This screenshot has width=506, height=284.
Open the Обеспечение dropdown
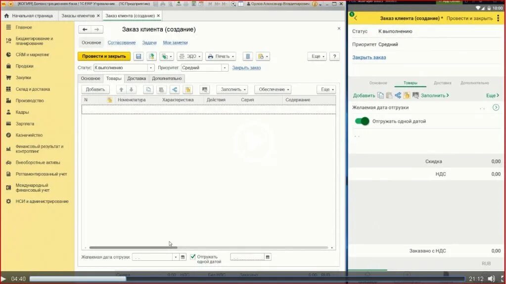pyautogui.click(x=273, y=89)
